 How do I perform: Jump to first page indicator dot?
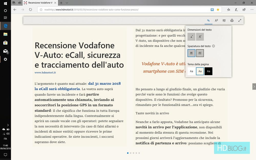point(128,153)
